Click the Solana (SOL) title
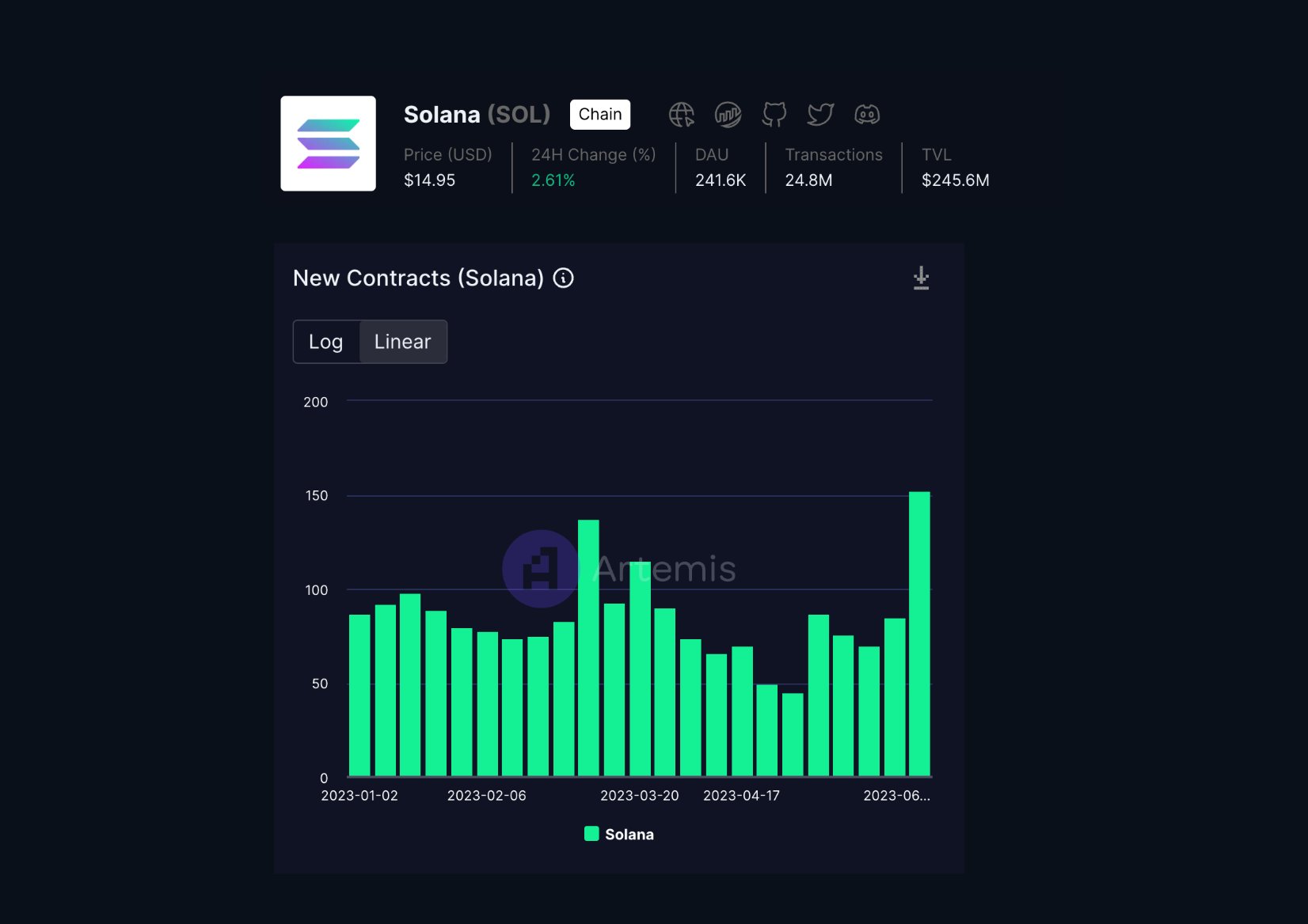Screen dimensions: 1308x924 coord(477,115)
